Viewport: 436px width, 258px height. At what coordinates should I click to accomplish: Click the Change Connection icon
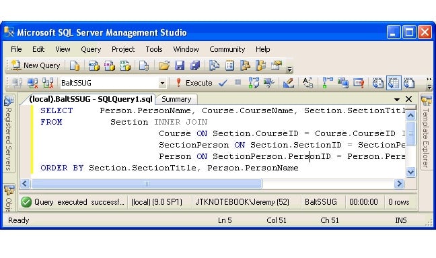click(x=48, y=83)
